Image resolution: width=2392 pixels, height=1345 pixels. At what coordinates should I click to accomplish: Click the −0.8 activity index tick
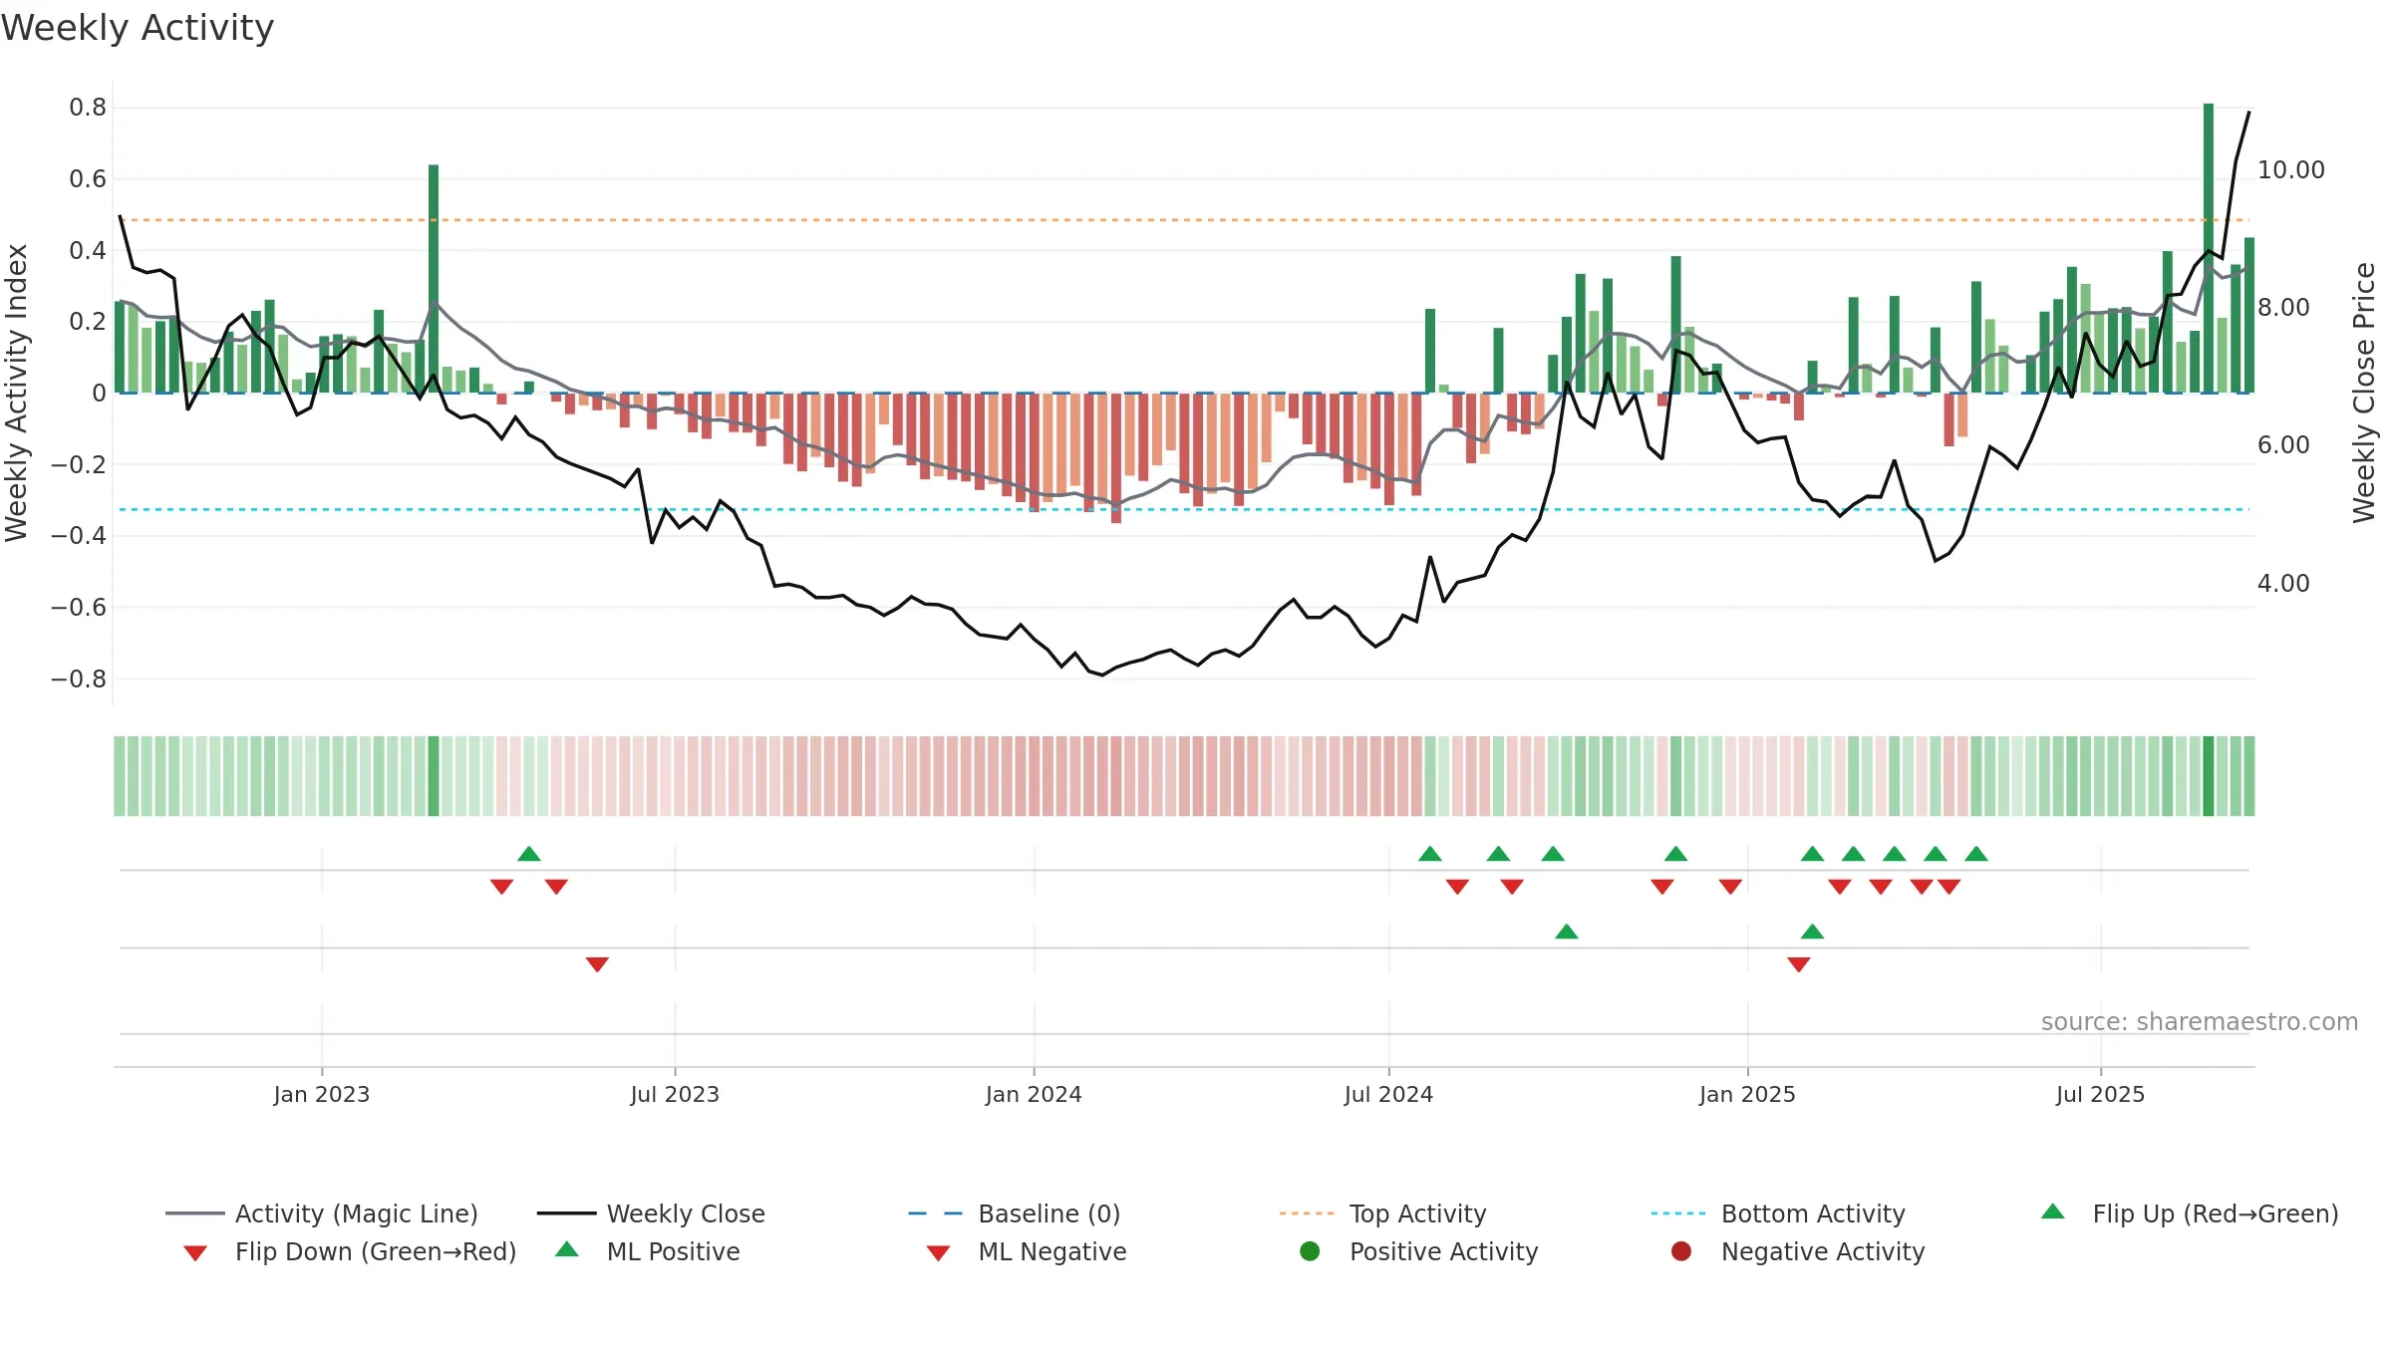click(79, 679)
